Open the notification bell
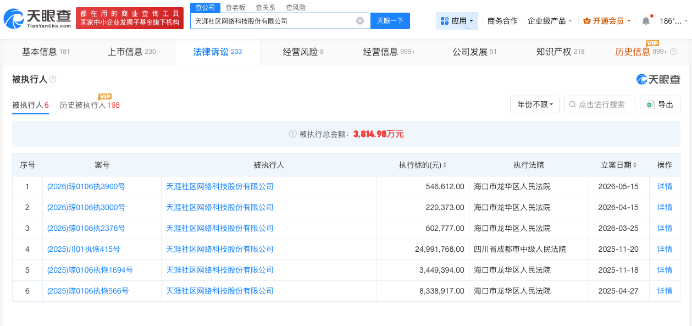The height and width of the screenshot is (326, 692). pos(646,21)
